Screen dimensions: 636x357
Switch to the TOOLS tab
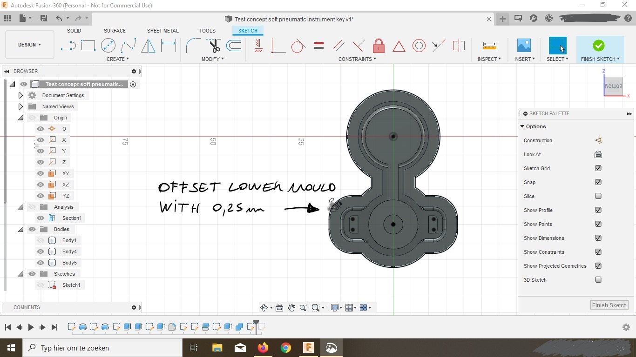(x=207, y=31)
